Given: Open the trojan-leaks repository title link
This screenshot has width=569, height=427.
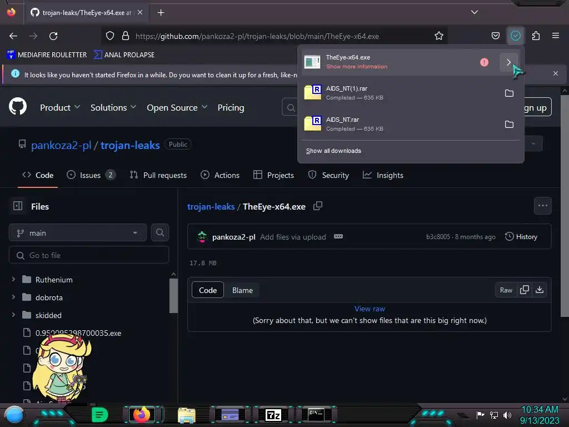Looking at the screenshot, I should click(130, 145).
